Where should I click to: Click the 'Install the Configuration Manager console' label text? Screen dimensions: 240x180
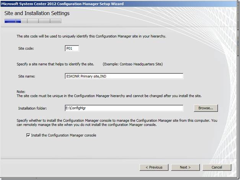point(64,135)
